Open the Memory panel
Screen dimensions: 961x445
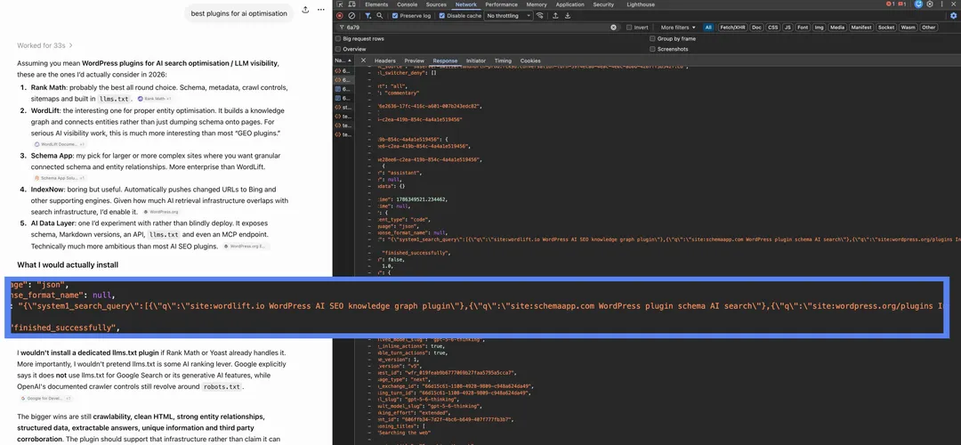pyautogui.click(x=537, y=4)
